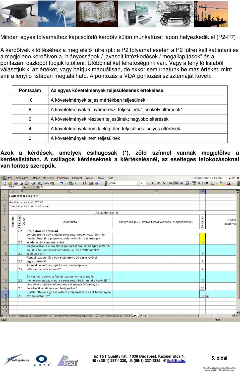Open the Chart Wizard icon

pyautogui.click(x=91, y=183)
